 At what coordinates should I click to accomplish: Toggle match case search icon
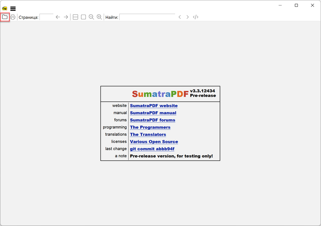196,17
